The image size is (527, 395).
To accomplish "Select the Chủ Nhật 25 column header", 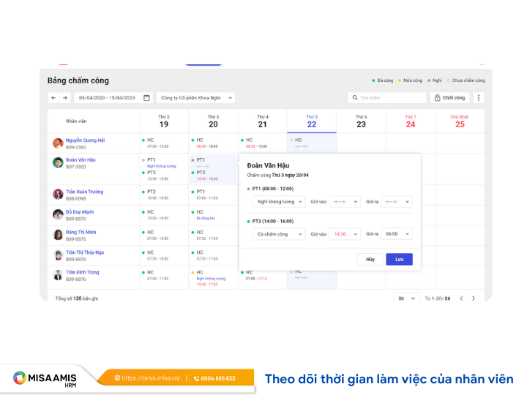I will (460, 121).
